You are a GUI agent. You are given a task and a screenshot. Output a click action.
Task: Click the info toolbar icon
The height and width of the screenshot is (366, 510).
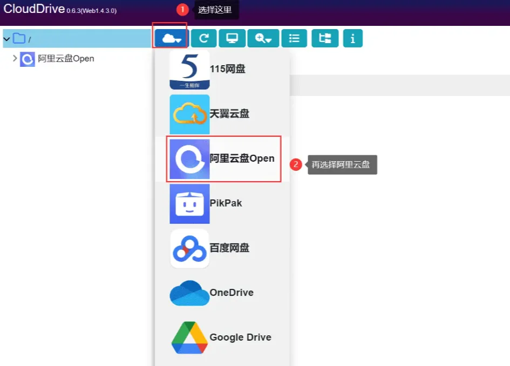pos(352,38)
